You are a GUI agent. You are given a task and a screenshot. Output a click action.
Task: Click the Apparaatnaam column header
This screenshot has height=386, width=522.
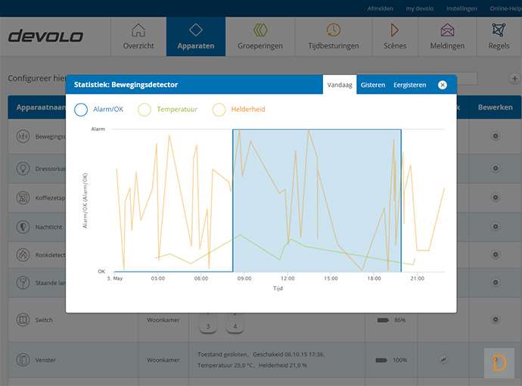tap(41, 107)
